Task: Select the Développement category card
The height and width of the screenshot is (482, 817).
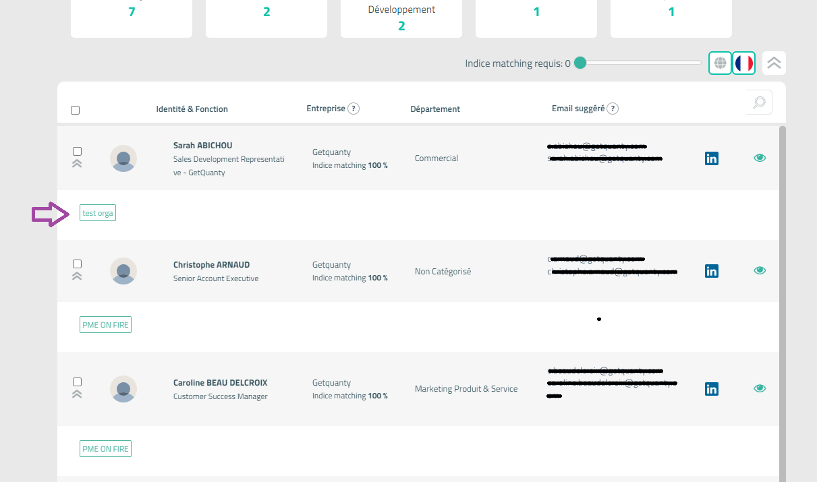Action: click(401, 18)
